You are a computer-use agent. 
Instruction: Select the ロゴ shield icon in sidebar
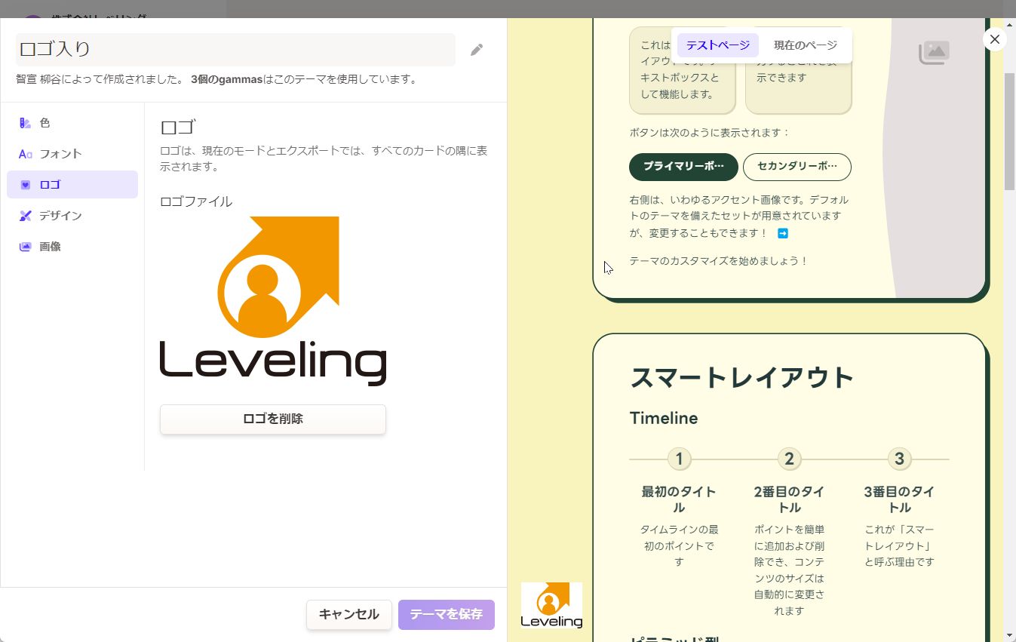pos(25,184)
